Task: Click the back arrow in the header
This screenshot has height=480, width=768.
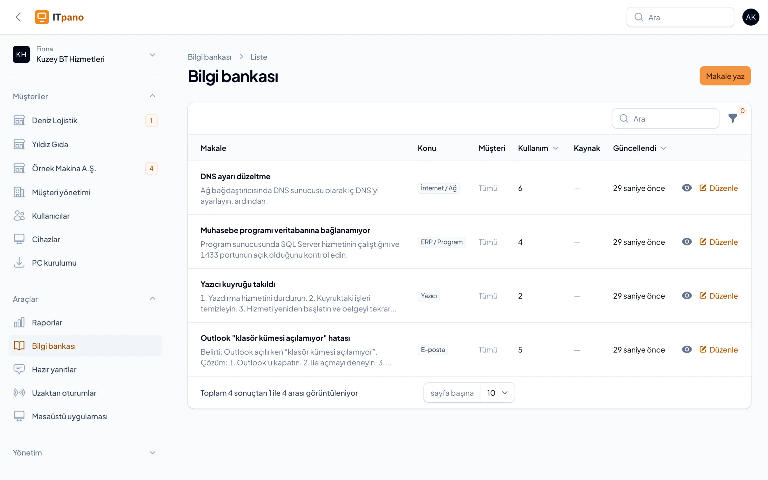Action: pyautogui.click(x=18, y=17)
